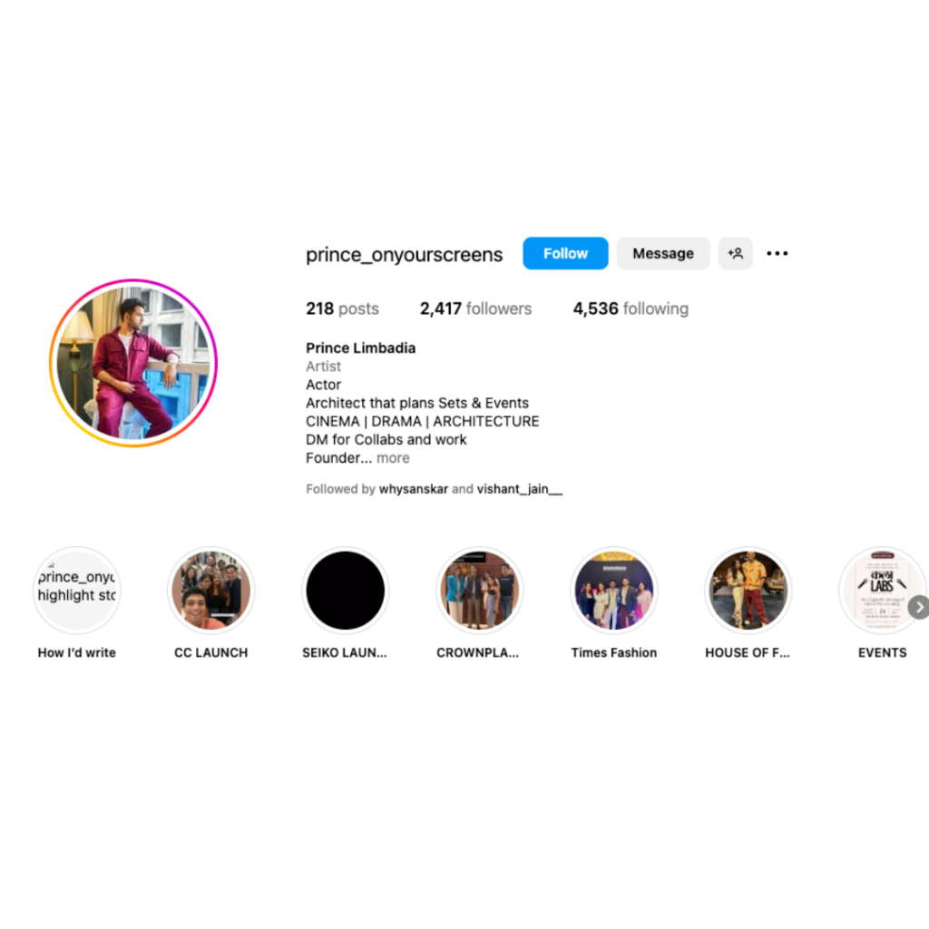Click the add similar accounts icon
Viewport: 929px width, 929px height.
point(735,254)
